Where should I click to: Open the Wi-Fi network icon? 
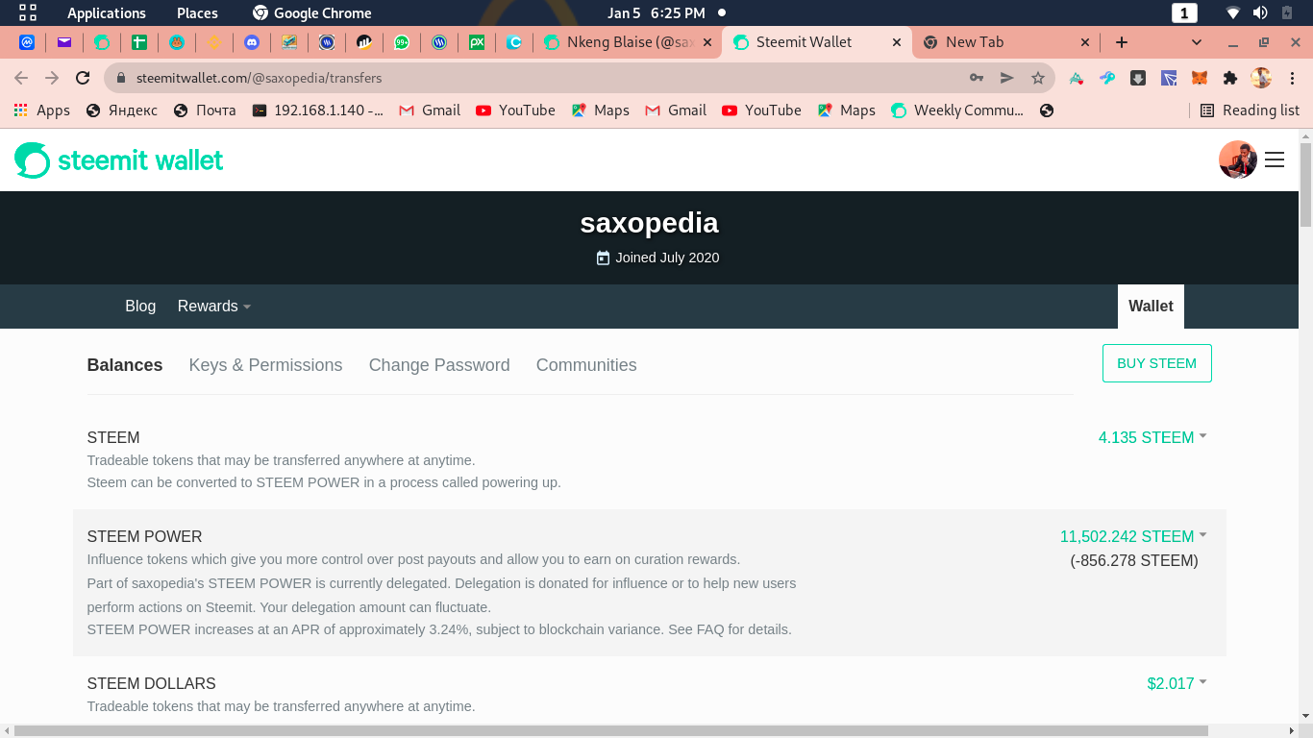point(1233,12)
